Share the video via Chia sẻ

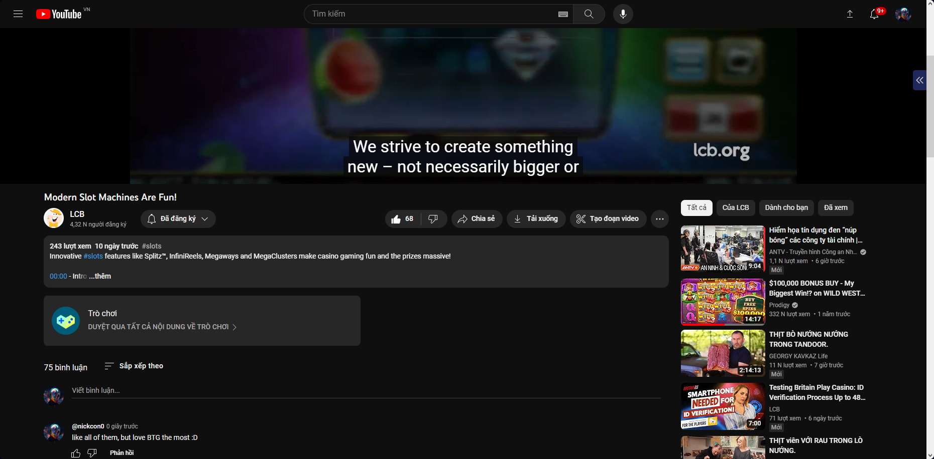tap(477, 219)
